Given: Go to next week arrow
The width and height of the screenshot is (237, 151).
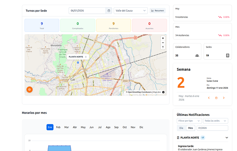Looking at the screenshot, I should click(x=224, y=98).
